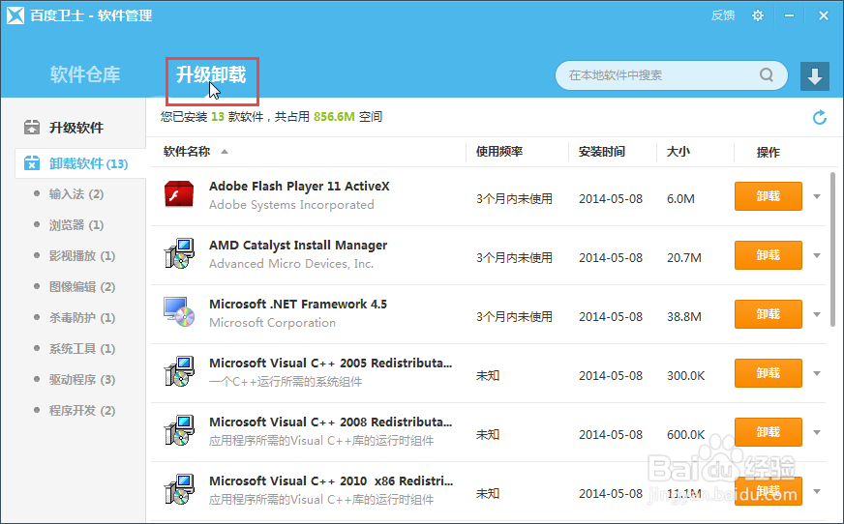844x524 pixels.
Task: Filter by 影视播放 (1) category
Action: (82, 256)
